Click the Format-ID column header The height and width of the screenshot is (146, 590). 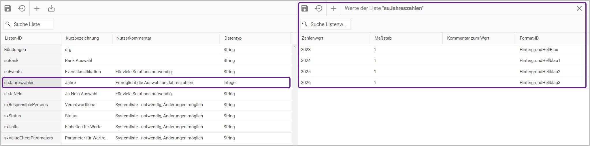[529, 38]
